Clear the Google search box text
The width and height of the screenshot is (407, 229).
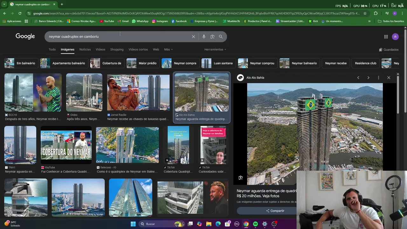pyautogui.click(x=193, y=37)
